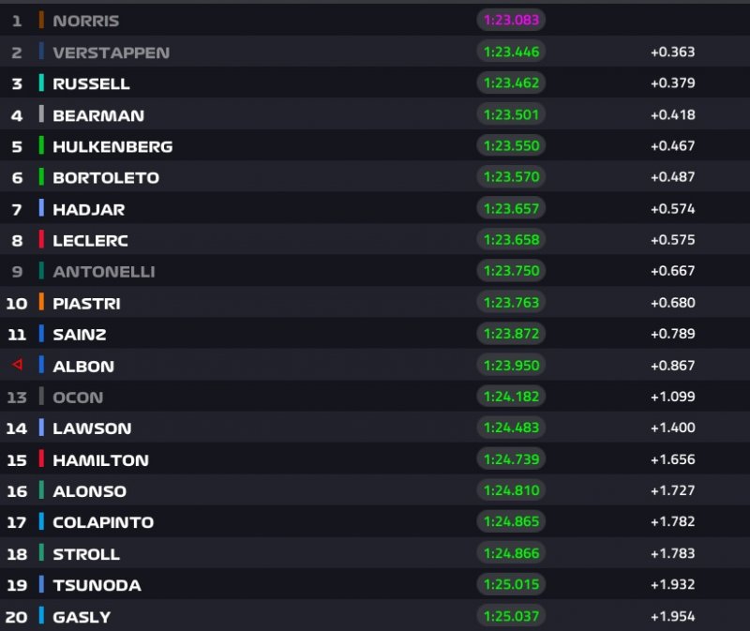
Task: Select Verstappen's 1:23.446 lap time badge
Action: pos(510,52)
